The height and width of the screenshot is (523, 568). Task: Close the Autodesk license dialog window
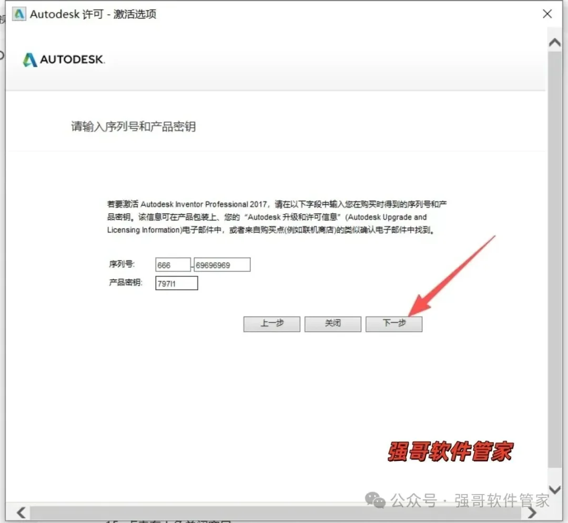coord(547,14)
